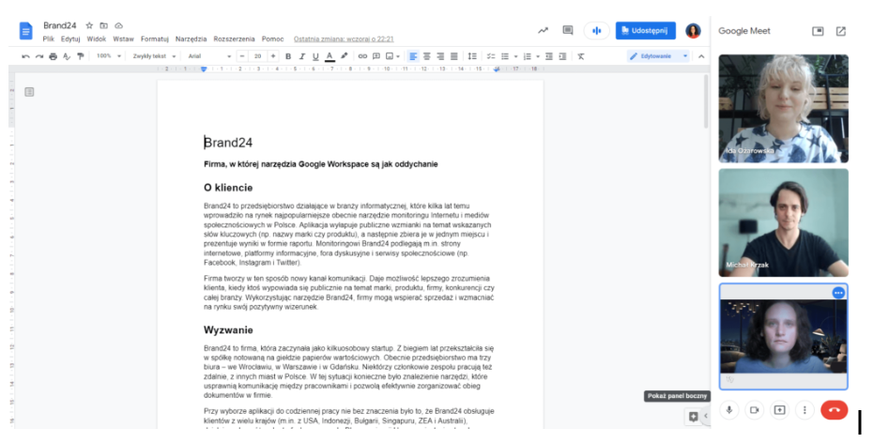Toggle the microphone in Google Meet

(x=728, y=410)
